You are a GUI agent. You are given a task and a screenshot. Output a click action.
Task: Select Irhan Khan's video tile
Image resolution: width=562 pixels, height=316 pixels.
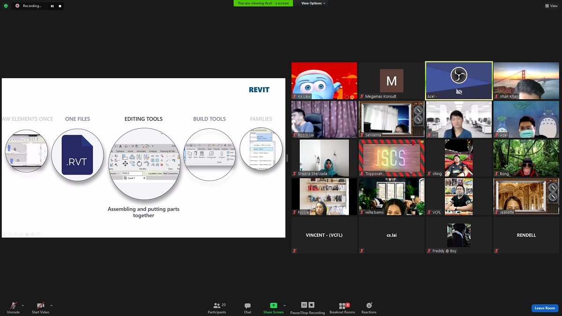pyautogui.click(x=526, y=81)
